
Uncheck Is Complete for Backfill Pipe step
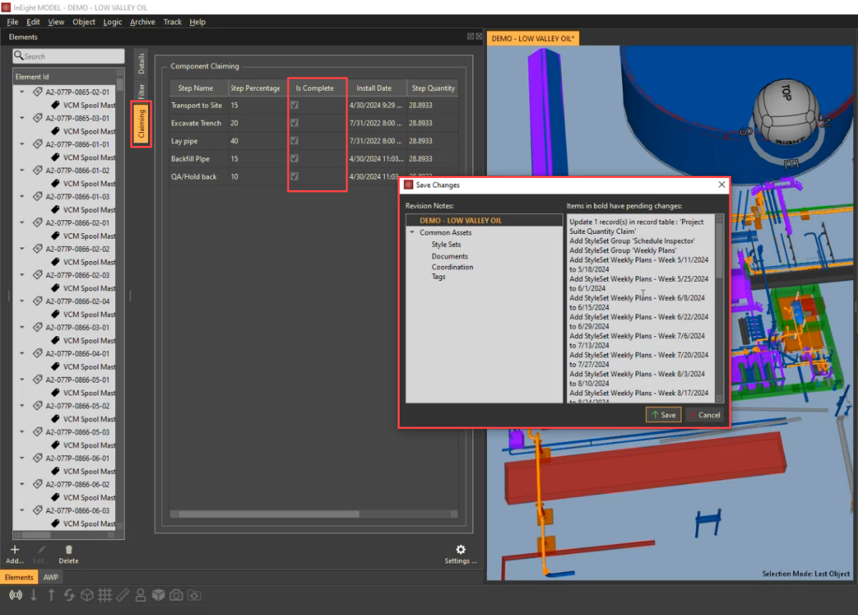295,159
